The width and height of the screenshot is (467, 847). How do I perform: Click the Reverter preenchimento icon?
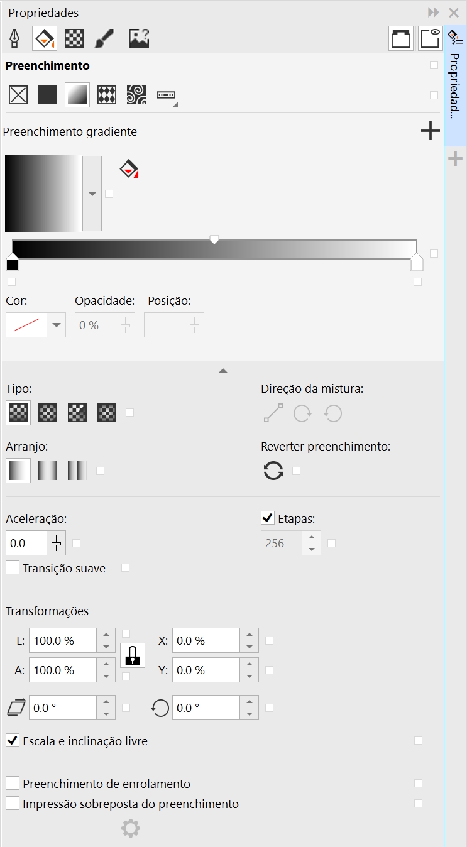(273, 471)
